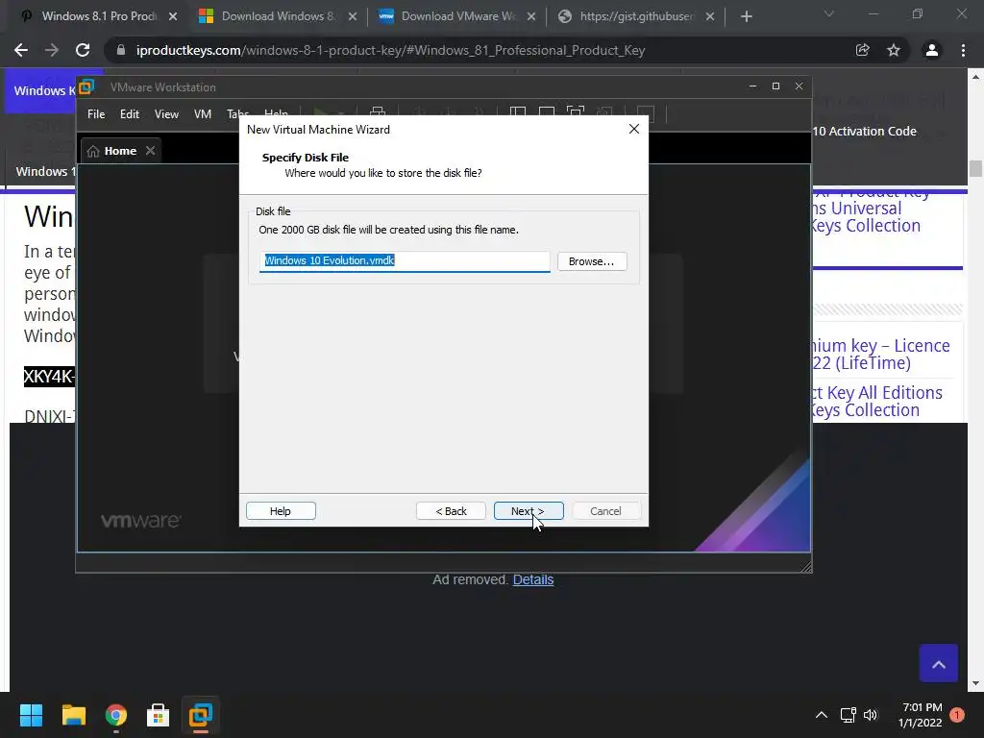Image resolution: width=984 pixels, height=738 pixels.
Task: Open the notification badge
Action: (957, 715)
